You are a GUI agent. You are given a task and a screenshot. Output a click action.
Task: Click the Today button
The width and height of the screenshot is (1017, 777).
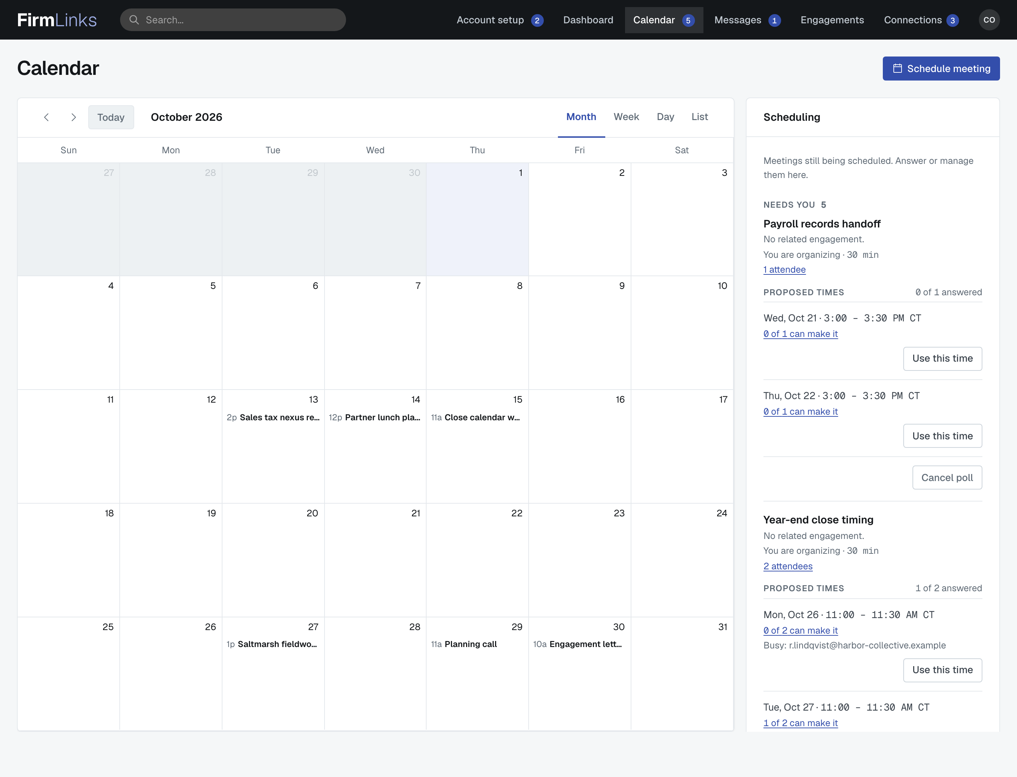click(x=111, y=117)
